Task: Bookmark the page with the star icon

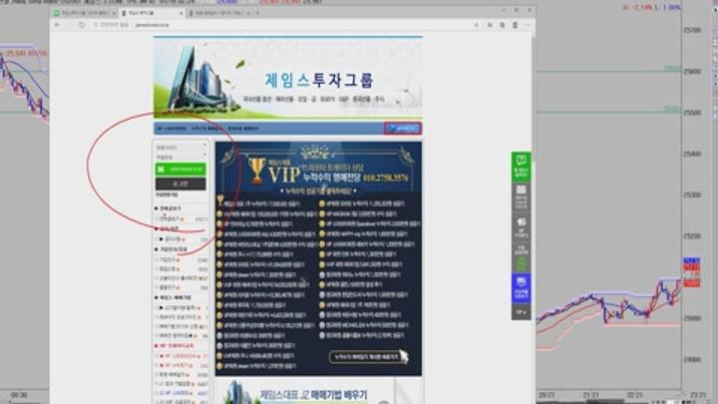Action: [x=477, y=25]
